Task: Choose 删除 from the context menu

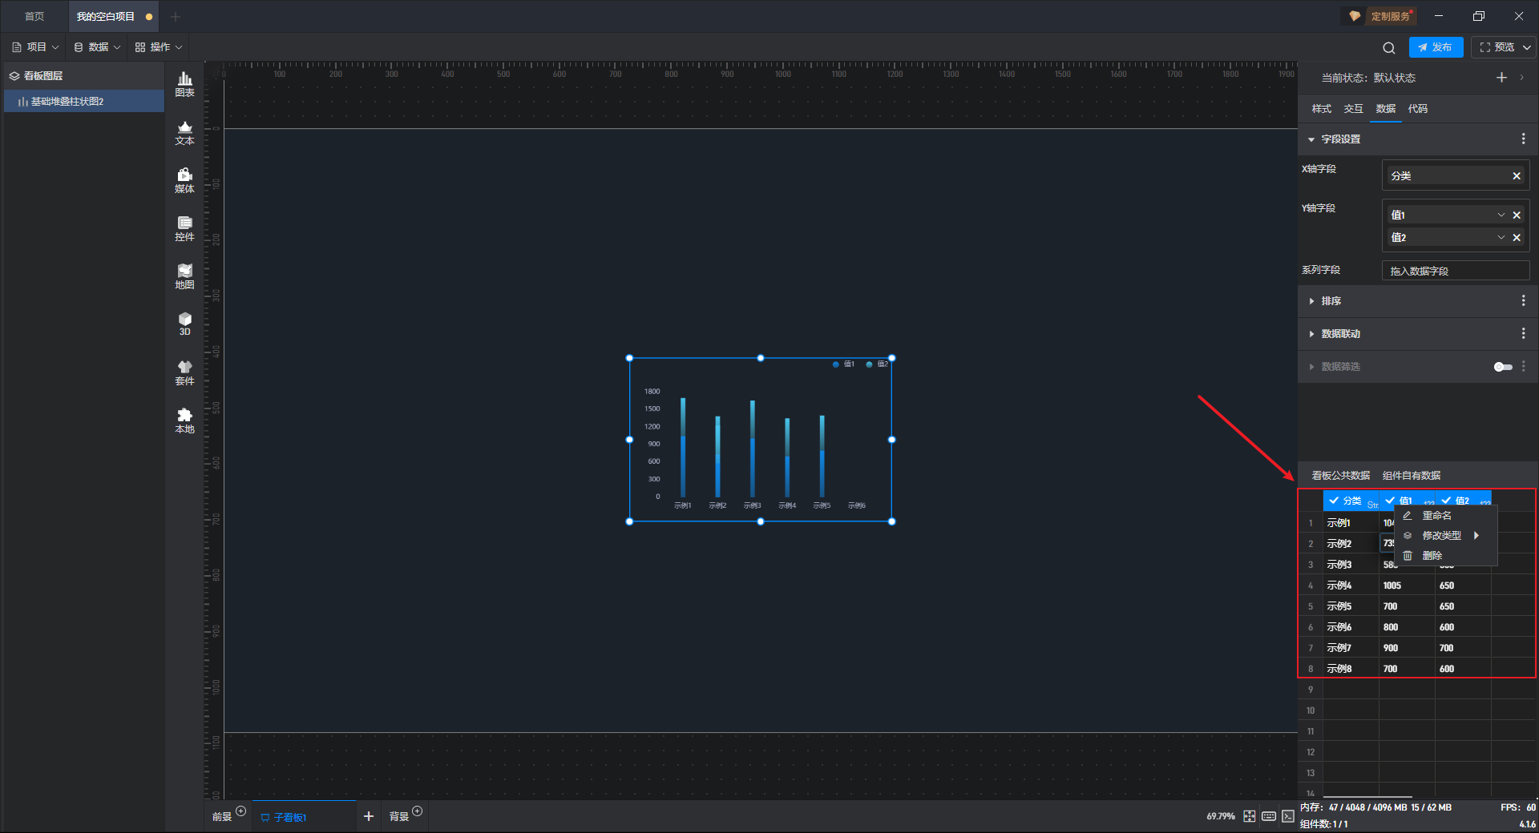Action: [x=1445, y=556]
